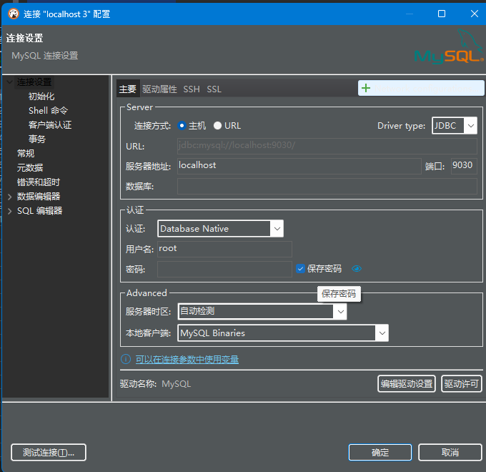486x472 pixels.
Task: Click Network configurations button
Action: tap(421, 88)
